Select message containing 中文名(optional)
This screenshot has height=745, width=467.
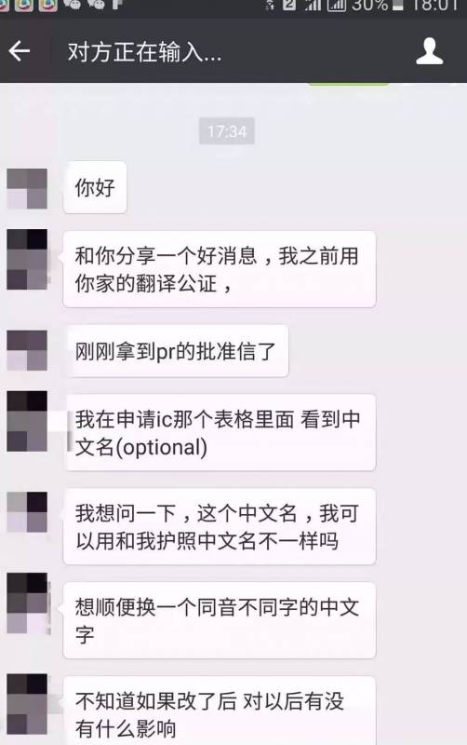pyautogui.click(x=220, y=432)
